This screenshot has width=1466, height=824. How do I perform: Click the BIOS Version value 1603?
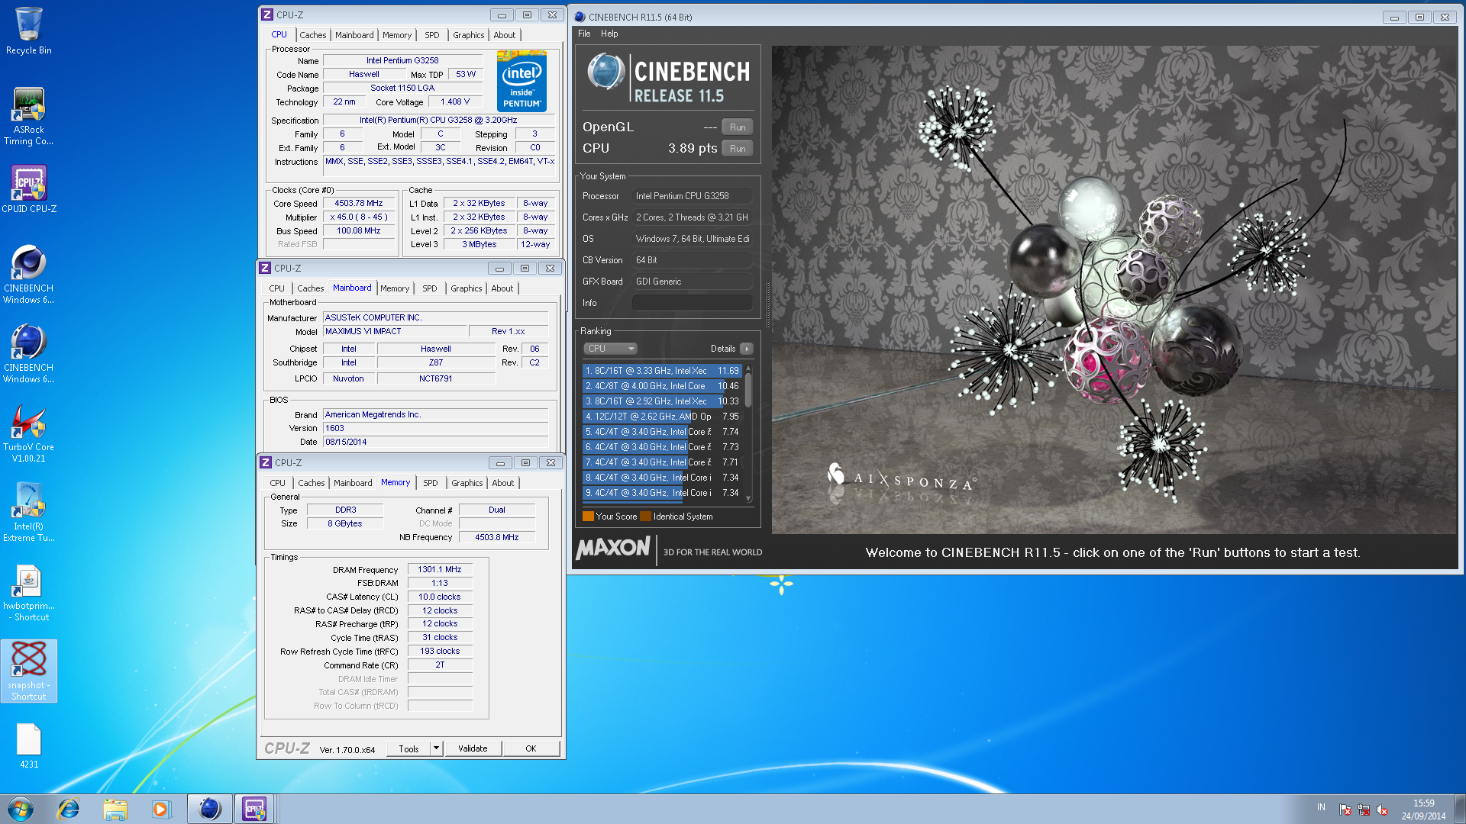point(435,428)
